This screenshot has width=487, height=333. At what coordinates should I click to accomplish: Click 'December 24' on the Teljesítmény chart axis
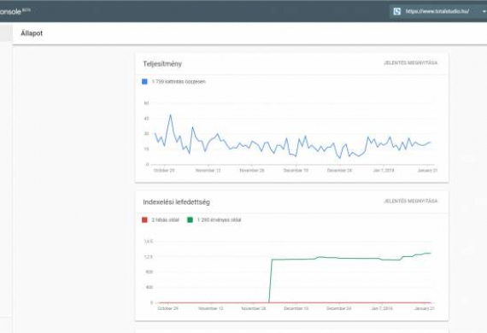point(339,171)
